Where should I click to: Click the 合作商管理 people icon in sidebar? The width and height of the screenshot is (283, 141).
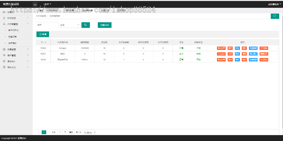[x=4, y=24]
